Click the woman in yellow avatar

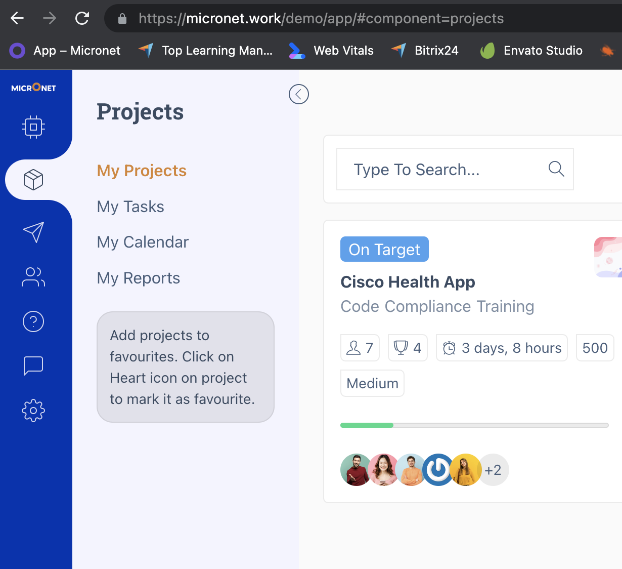465,470
